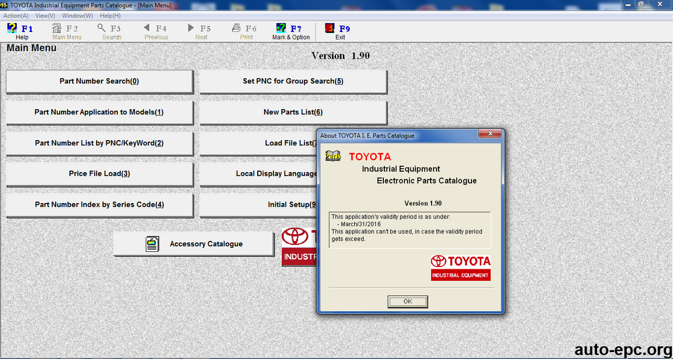Open Mark & Option with F7 icon
The image size is (673, 359).
(x=281, y=28)
